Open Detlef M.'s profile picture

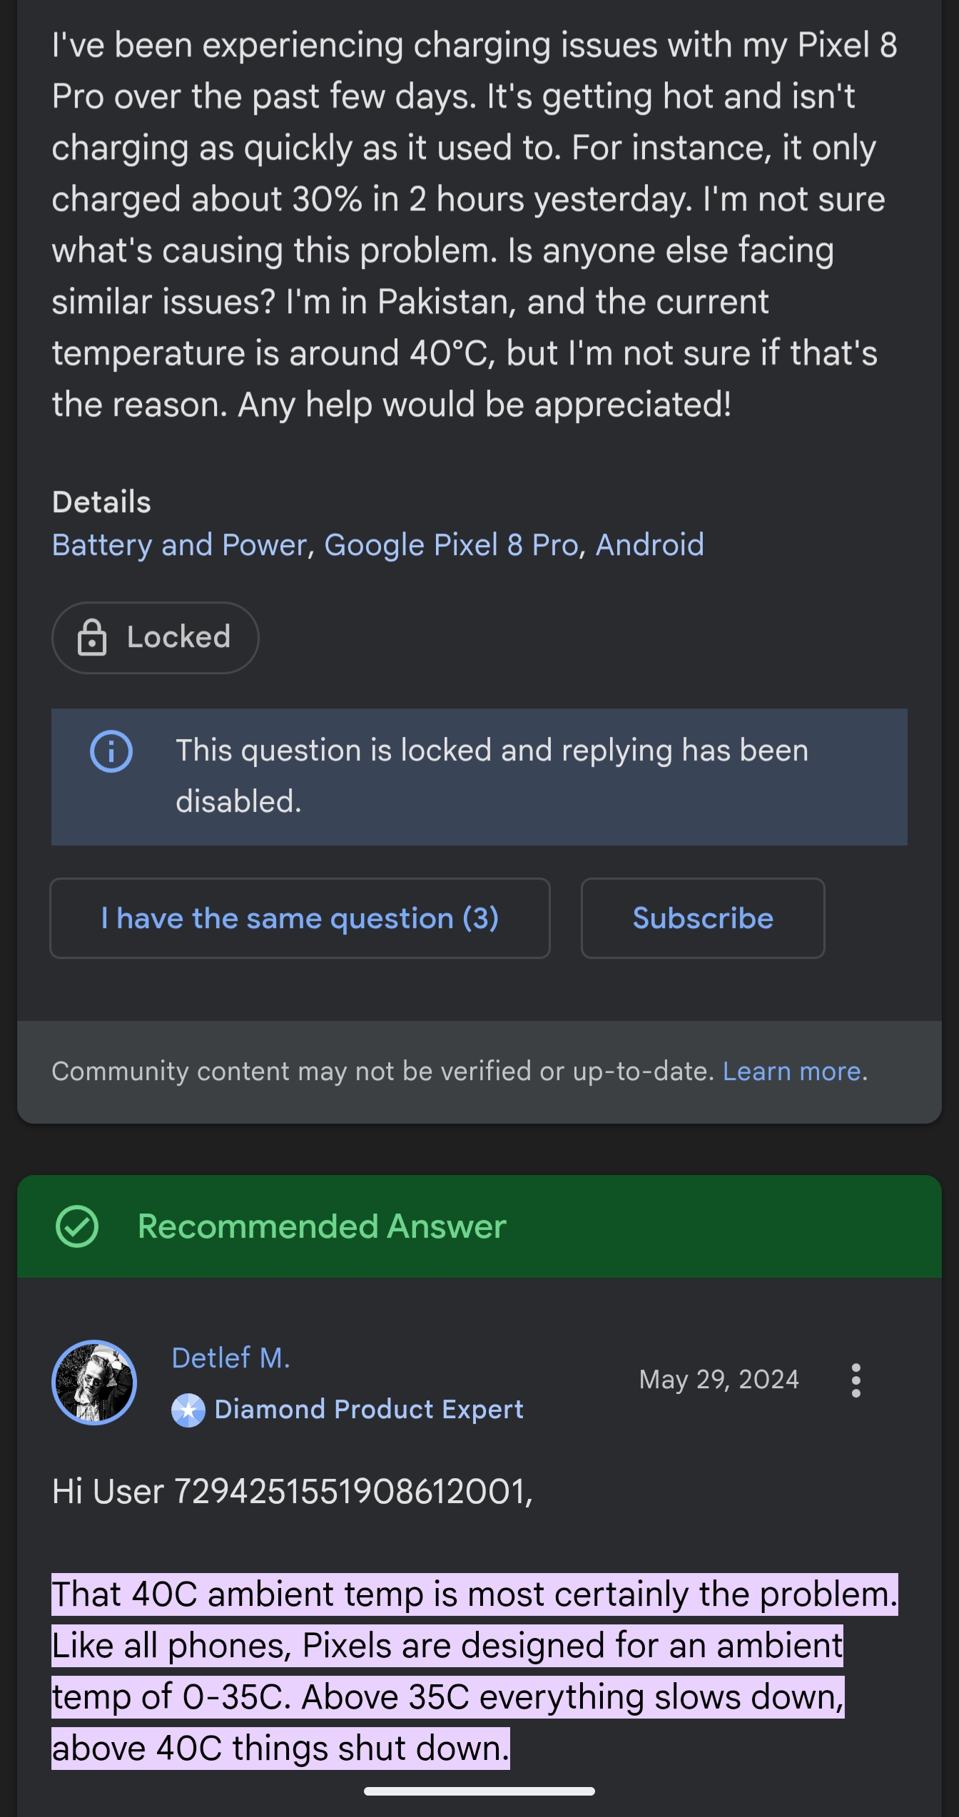[x=94, y=1382]
